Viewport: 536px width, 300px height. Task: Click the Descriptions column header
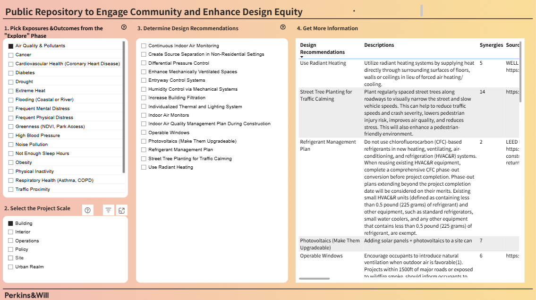379,45
